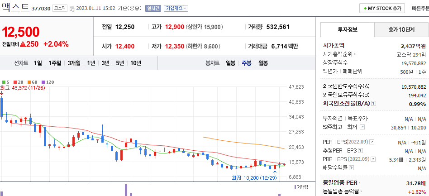Show the 3년 line chart

pyautogui.click(x=105, y=63)
